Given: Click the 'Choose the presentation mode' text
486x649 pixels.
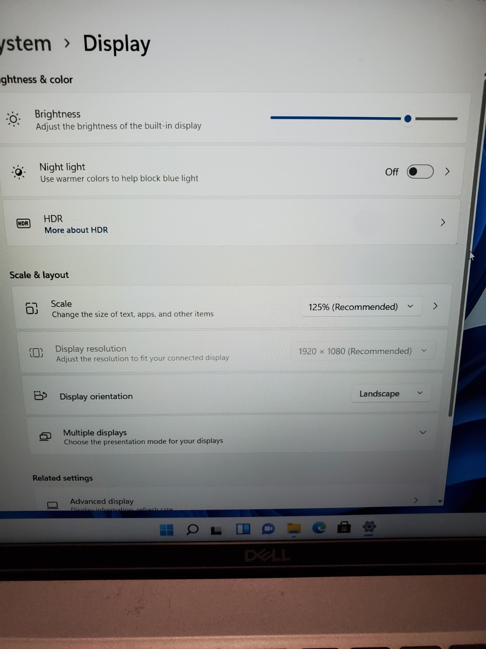Looking at the screenshot, I should point(143,441).
